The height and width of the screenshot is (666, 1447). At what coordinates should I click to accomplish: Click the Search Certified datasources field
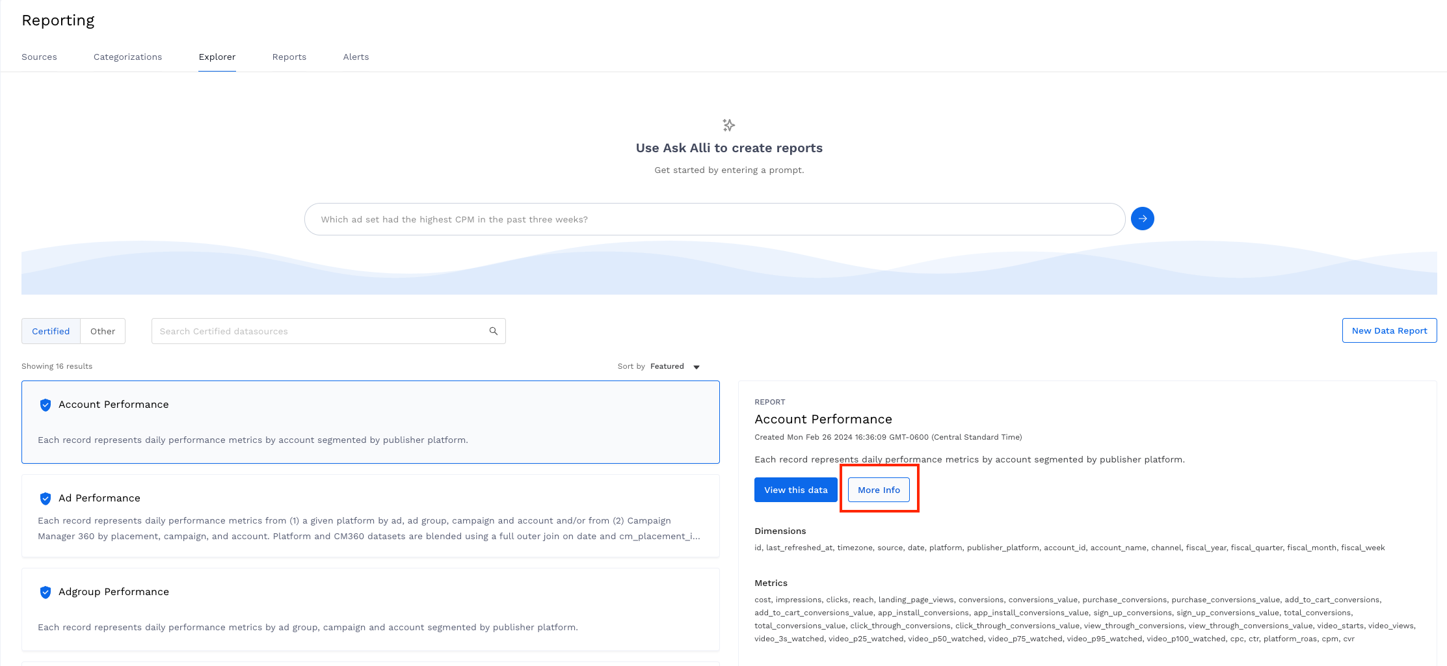[319, 331]
